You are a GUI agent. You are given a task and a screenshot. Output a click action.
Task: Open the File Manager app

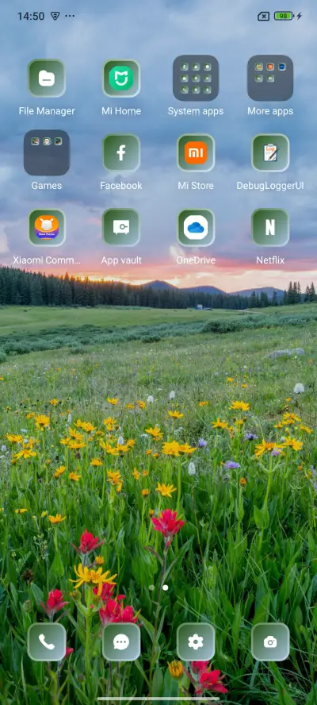pyautogui.click(x=47, y=79)
